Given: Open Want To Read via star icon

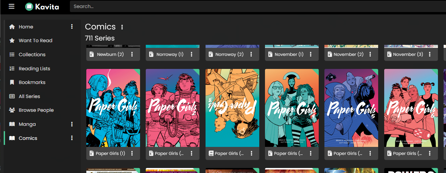Looking at the screenshot, I should tap(12, 40).
